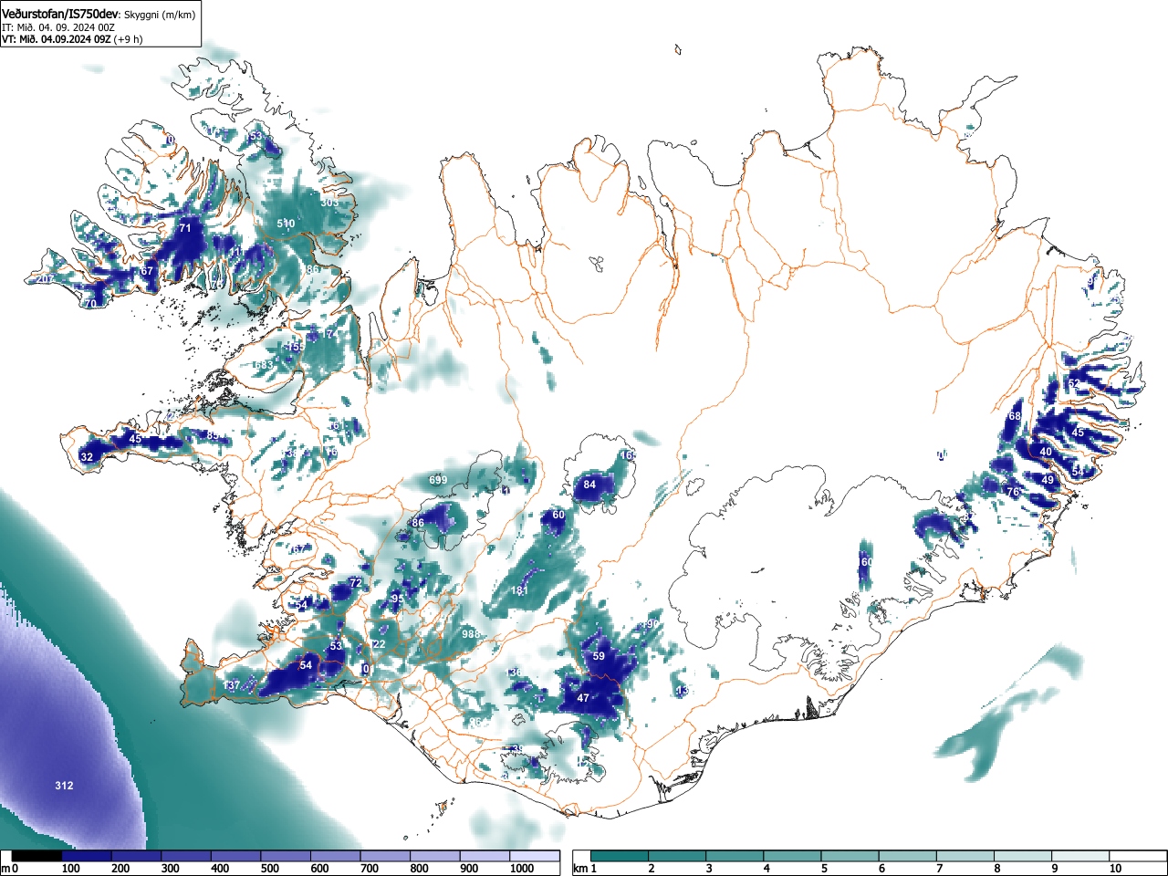The height and width of the screenshot is (876, 1168).
Task: Click the 988 visibility value
Action: 471,634
